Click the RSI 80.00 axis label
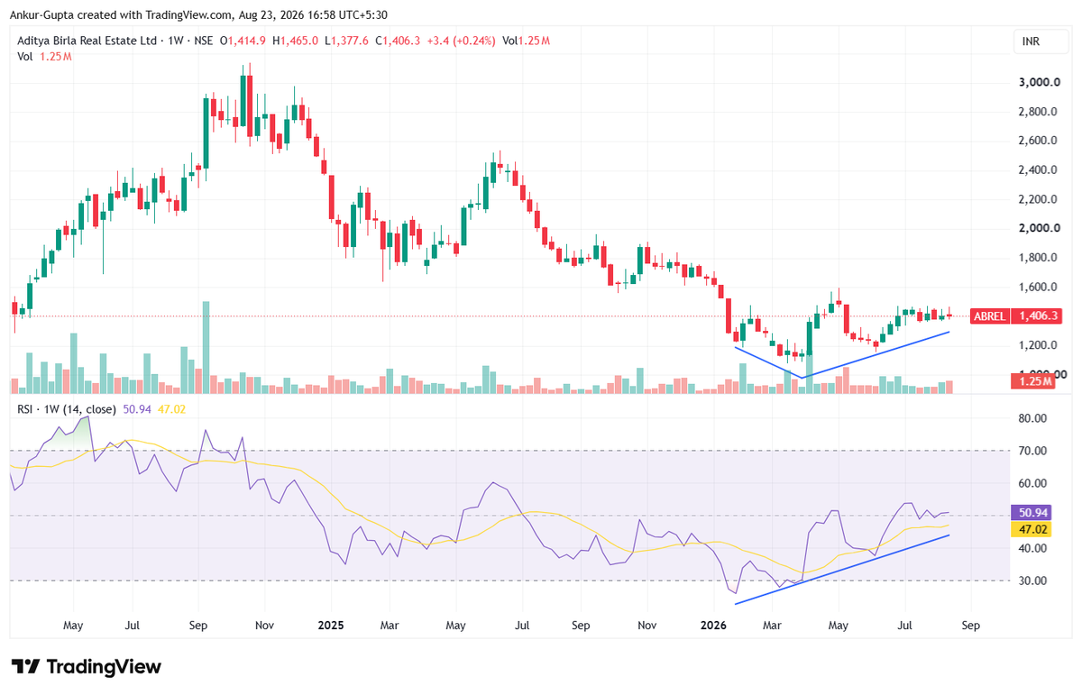Viewport: 1082px width, 695px height. click(x=1033, y=418)
